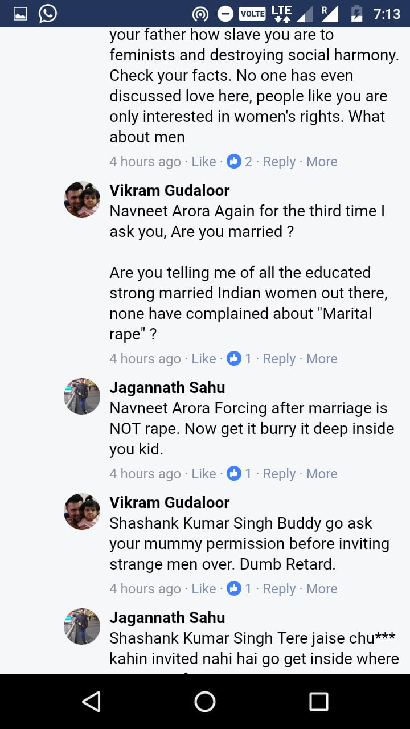Open recent apps with square button
The height and width of the screenshot is (729, 410).
(x=319, y=701)
